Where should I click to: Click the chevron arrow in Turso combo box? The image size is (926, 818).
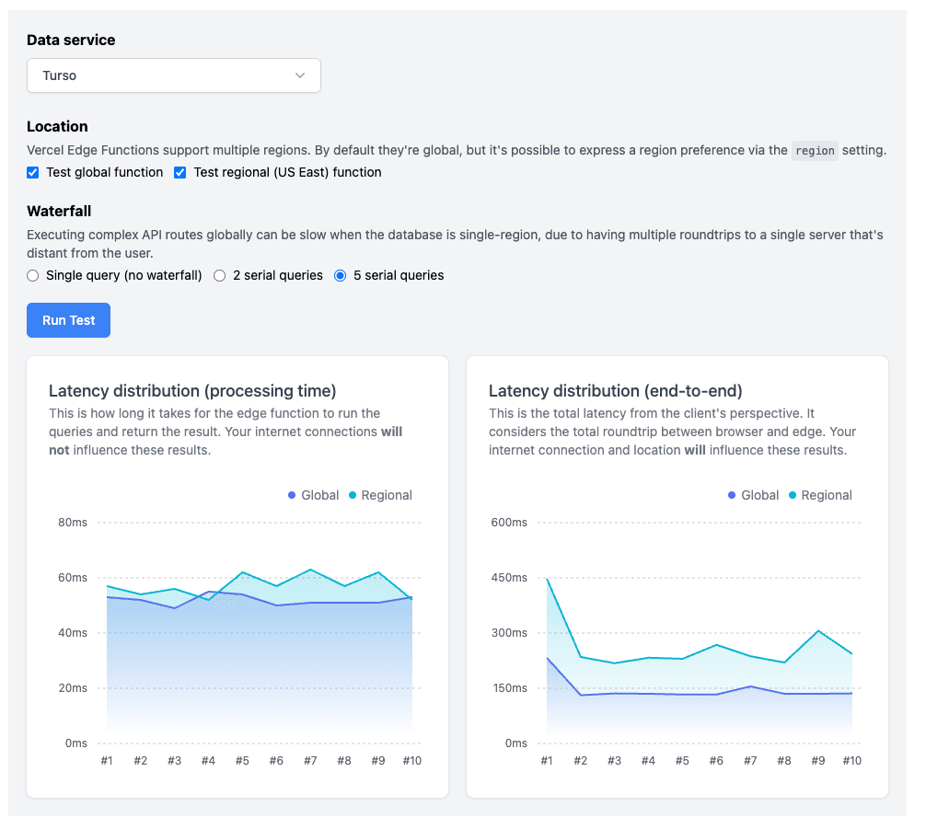click(300, 75)
